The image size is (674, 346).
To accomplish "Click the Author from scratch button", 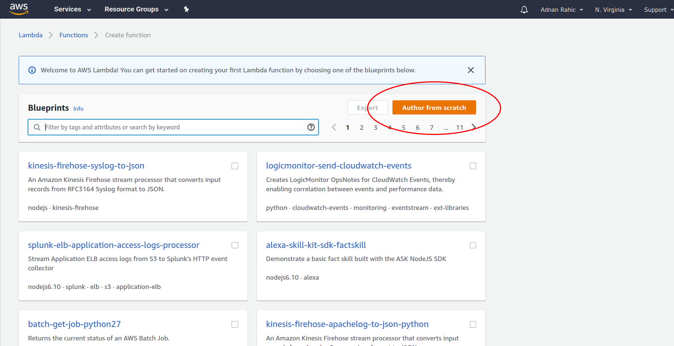I will tap(434, 107).
